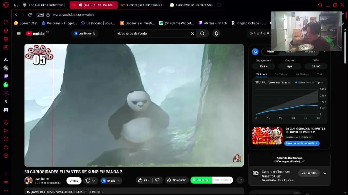Screen dimensions: 348x195
Task: Open the Aria AI sidebar icon
Action: pos(6,60)
